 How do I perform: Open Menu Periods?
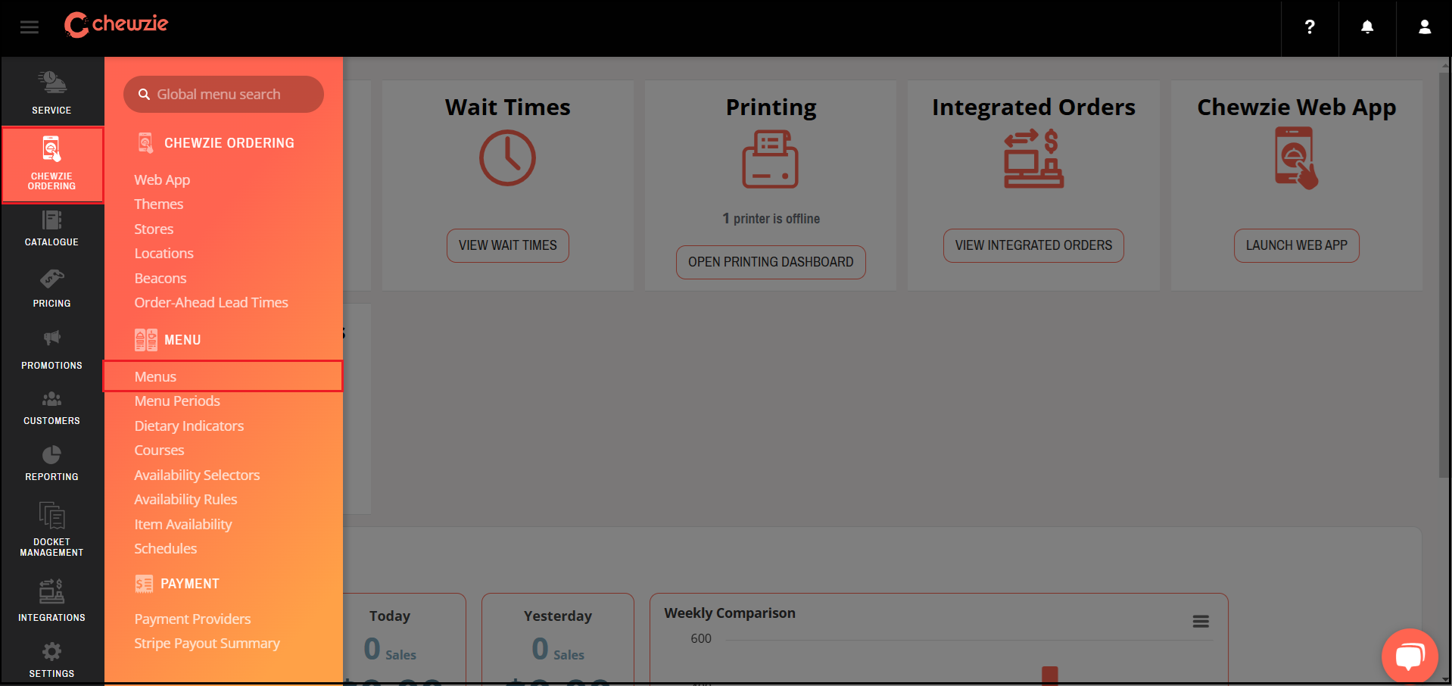177,401
